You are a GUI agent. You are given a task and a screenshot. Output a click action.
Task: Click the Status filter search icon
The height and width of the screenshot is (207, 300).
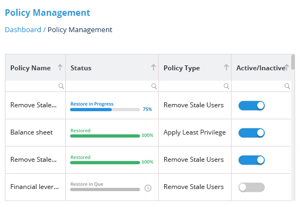coord(154,86)
